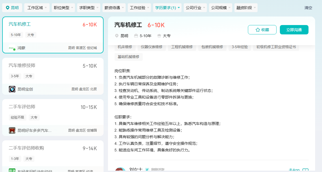
Task: Click the 工程机械维修 skill tag
Action: coord(182,47)
